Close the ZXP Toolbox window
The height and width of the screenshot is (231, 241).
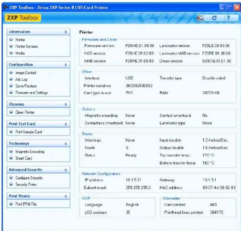237,7
